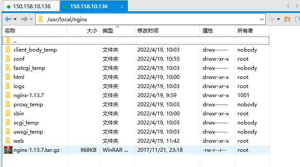This screenshot has width=300, height=167.
Task: Click the folder icon beside proxy_temp
Action: (8, 105)
